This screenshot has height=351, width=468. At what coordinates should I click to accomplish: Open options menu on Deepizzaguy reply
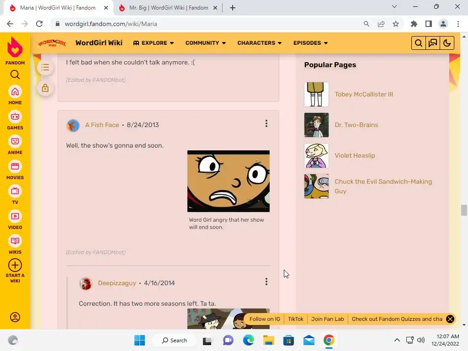(x=266, y=282)
